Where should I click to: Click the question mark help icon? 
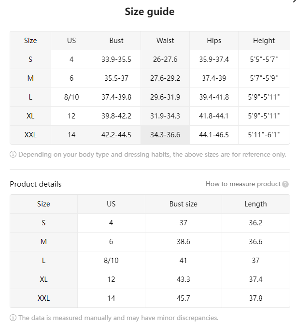tap(285, 184)
